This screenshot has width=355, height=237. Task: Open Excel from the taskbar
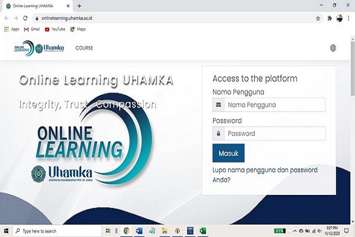tap(203, 231)
